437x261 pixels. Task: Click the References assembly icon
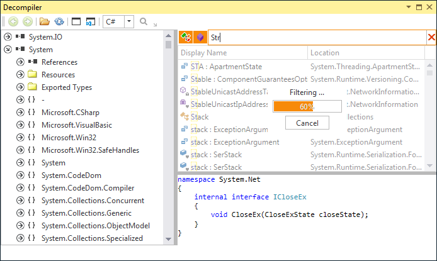point(33,62)
